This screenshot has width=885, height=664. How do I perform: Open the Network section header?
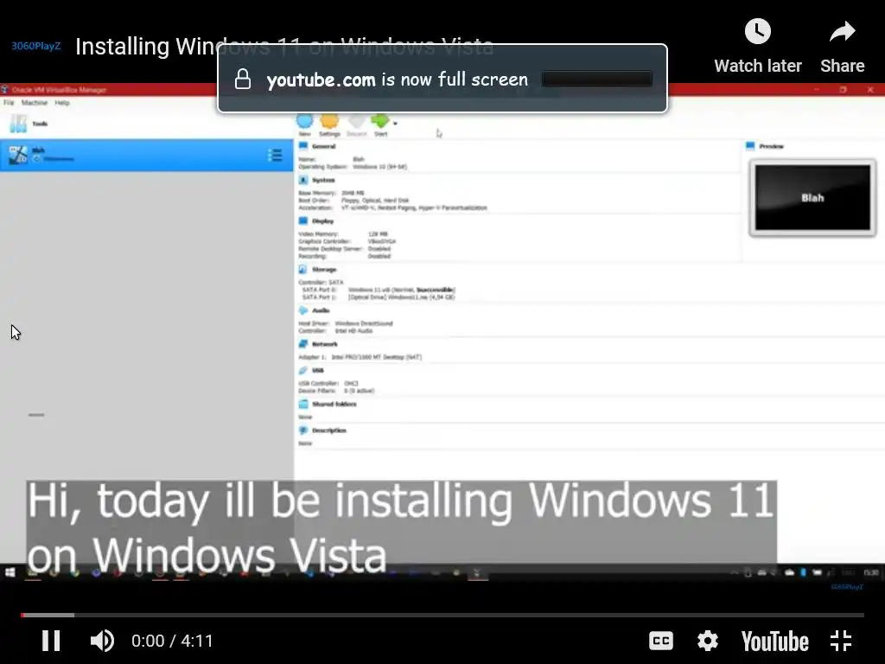pyautogui.click(x=324, y=344)
